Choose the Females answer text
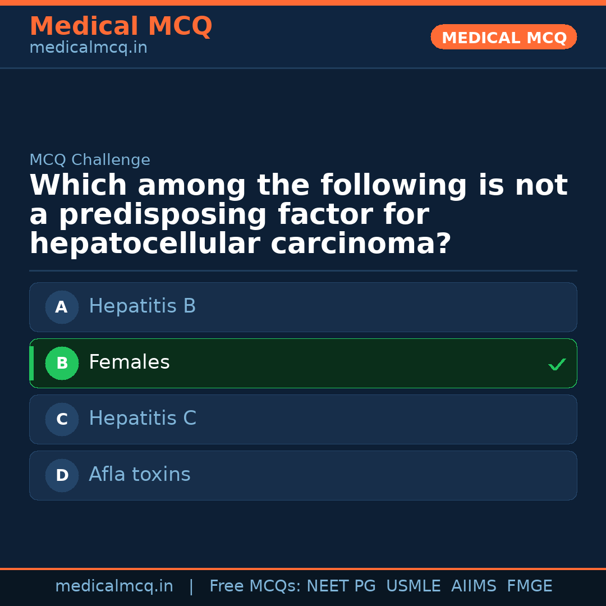 point(129,362)
